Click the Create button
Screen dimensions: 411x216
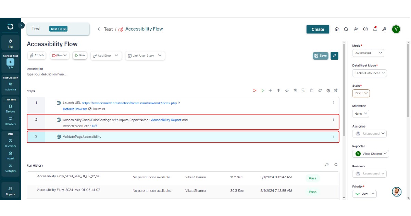pos(317,29)
